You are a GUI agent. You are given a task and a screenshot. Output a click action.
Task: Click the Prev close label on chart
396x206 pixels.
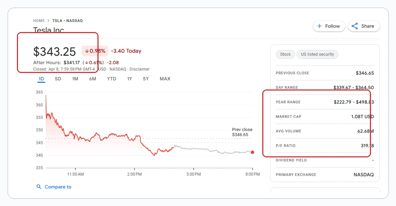pos(242,129)
